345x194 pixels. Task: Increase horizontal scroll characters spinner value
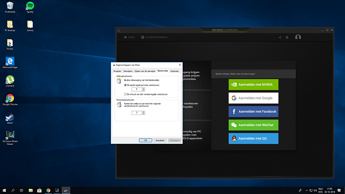(143, 112)
